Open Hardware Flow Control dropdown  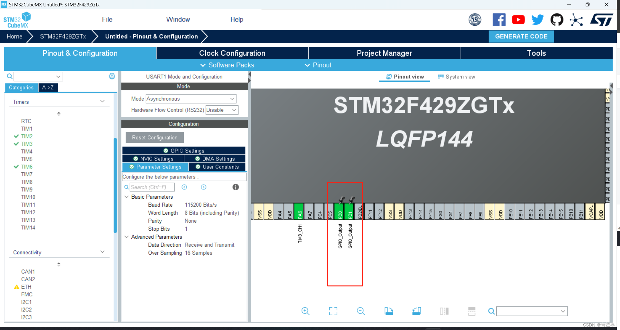point(222,110)
